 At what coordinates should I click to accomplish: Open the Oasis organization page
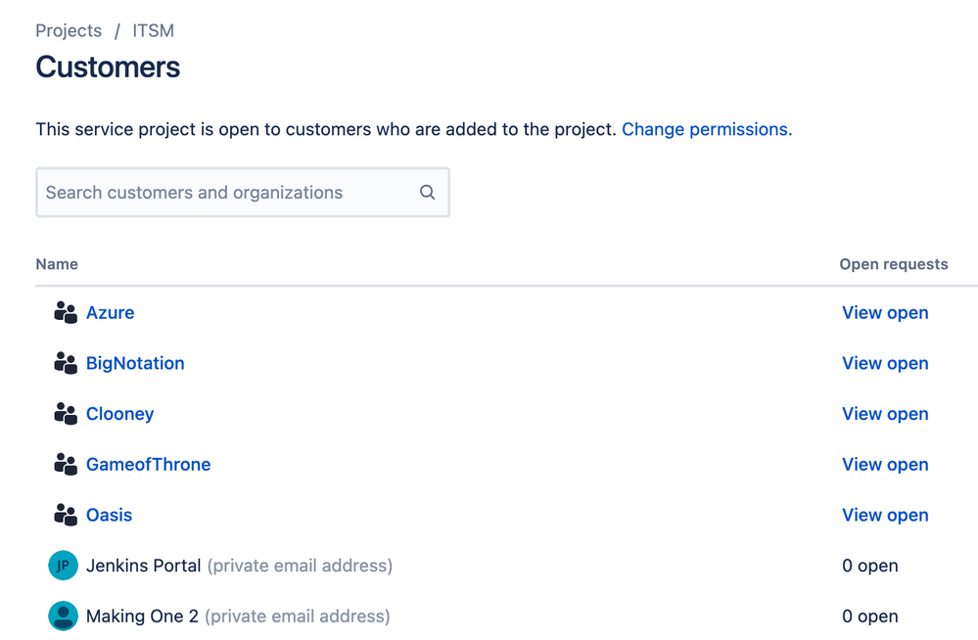point(109,515)
